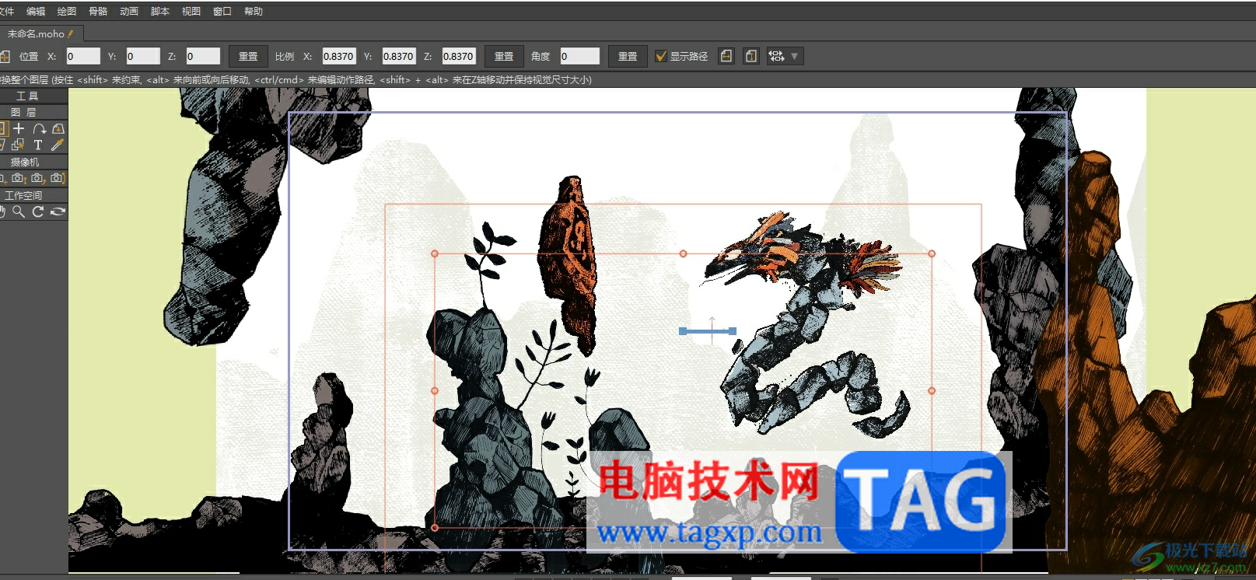Viewport: 1256px width, 580px height.
Task: Click the position Y input field
Action: click(143, 56)
